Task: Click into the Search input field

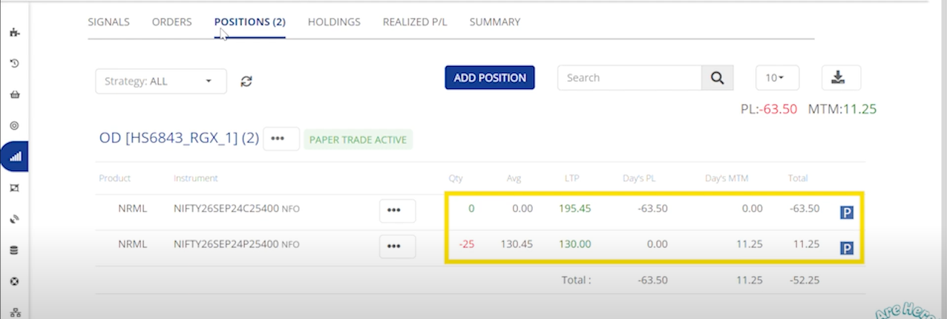Action: (x=629, y=78)
